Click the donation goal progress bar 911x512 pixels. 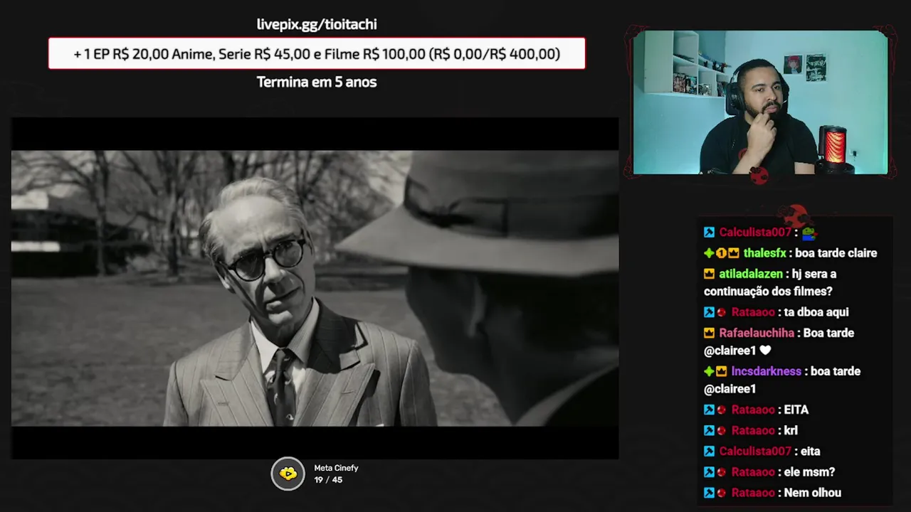tap(317, 53)
